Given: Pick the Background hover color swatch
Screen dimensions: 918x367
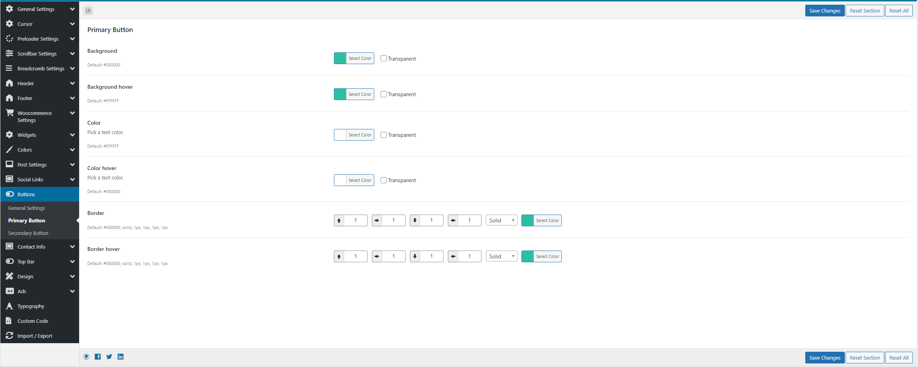Looking at the screenshot, I should pyautogui.click(x=340, y=94).
